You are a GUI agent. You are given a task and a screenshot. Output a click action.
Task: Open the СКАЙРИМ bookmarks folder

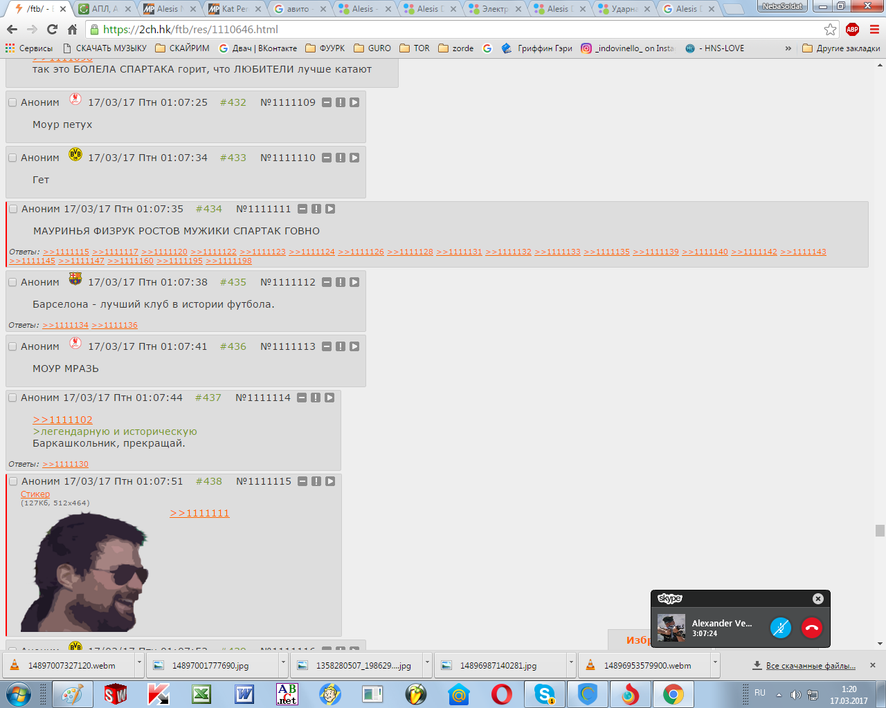pyautogui.click(x=182, y=48)
